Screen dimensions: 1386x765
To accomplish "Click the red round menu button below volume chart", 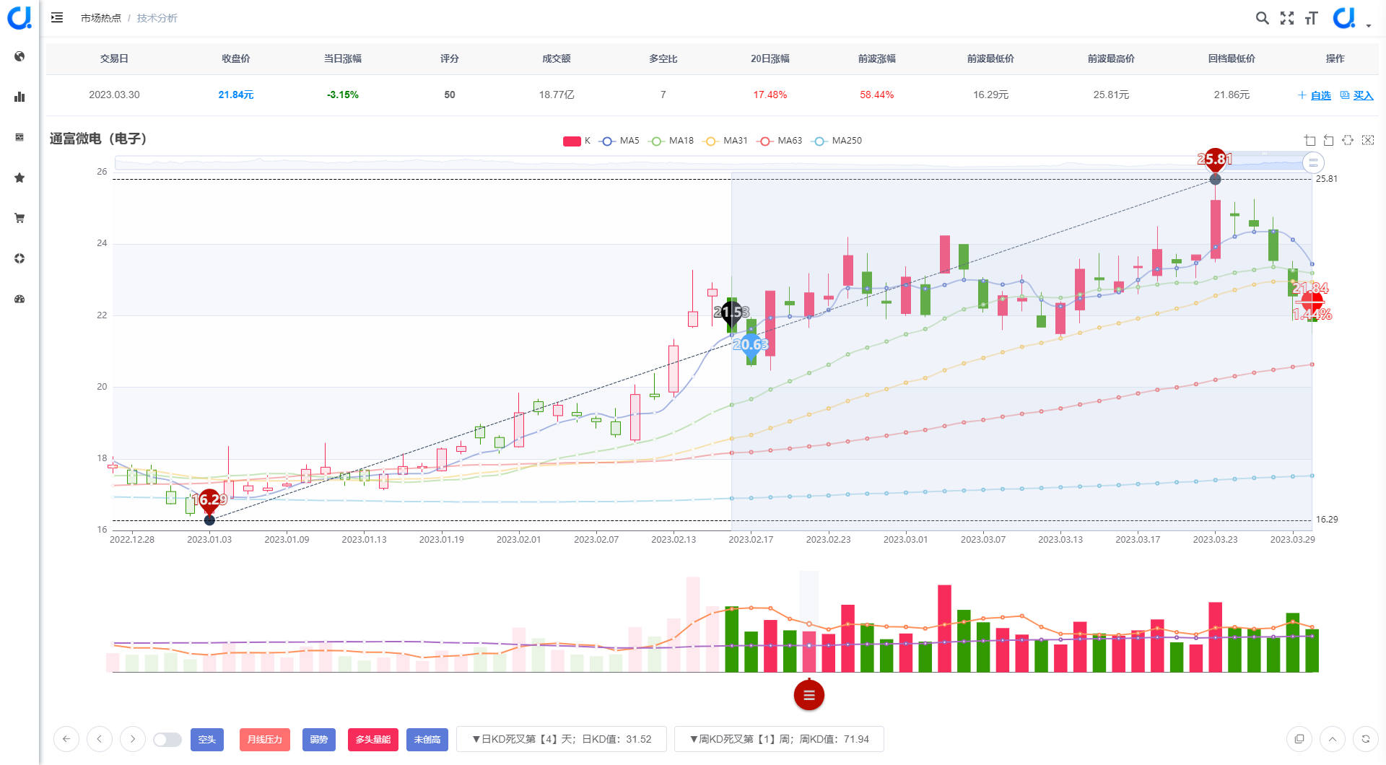I will click(809, 695).
